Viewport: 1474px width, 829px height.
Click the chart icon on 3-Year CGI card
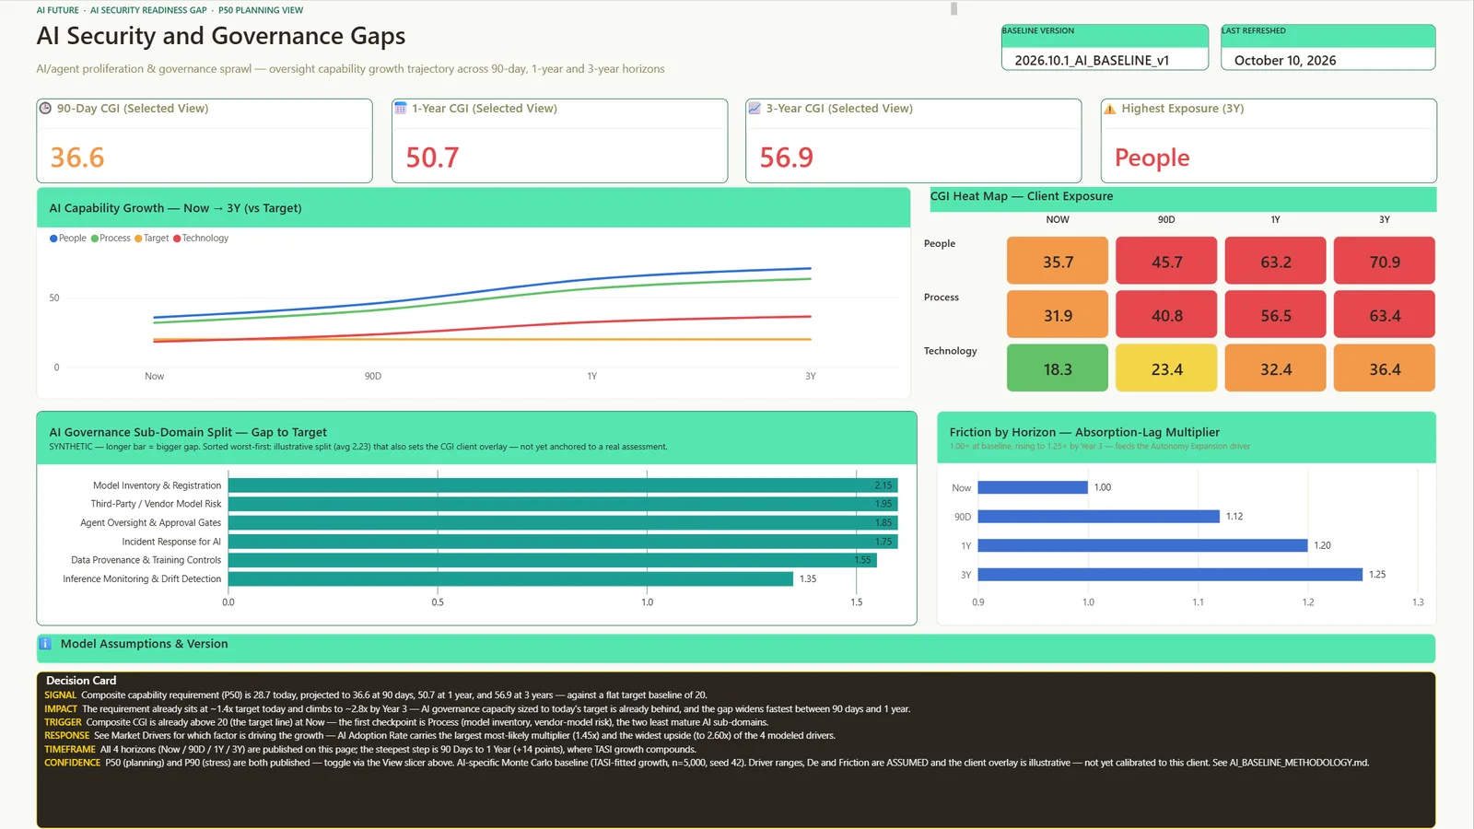tap(755, 108)
